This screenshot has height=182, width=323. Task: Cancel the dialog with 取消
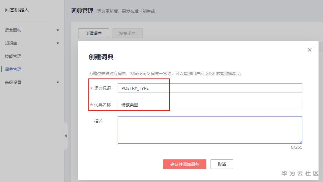pos(222,164)
